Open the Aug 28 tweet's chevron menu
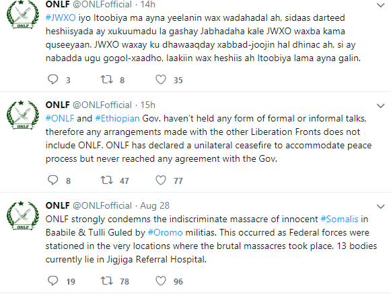Image resolution: width=391 pixels, height=296 pixels. coord(380,207)
